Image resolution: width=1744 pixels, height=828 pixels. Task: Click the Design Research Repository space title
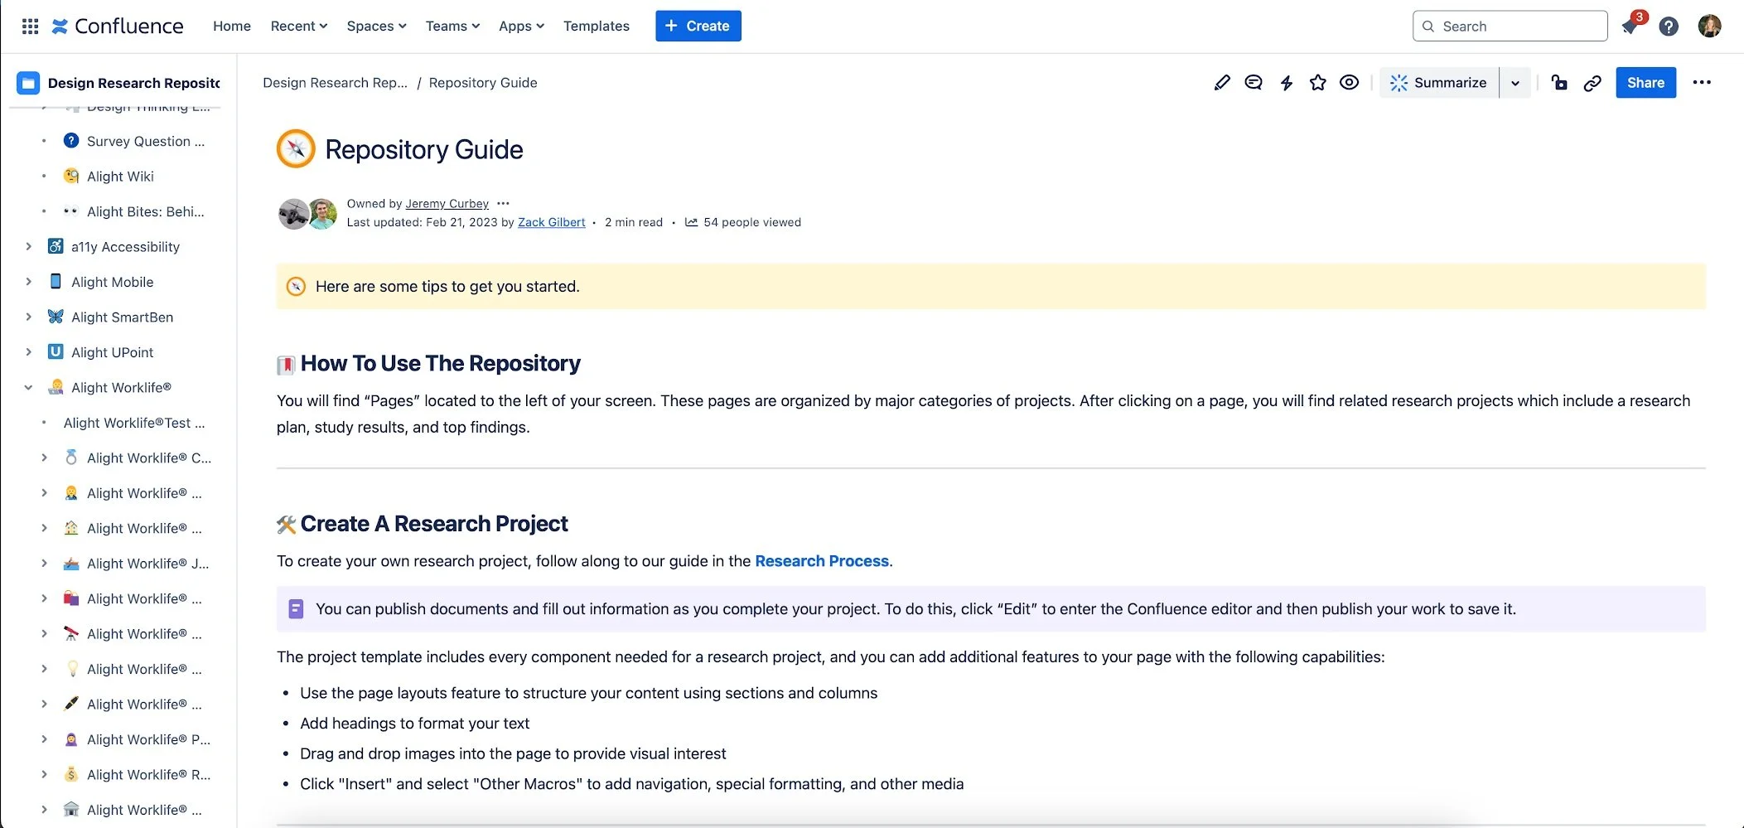coord(133,83)
